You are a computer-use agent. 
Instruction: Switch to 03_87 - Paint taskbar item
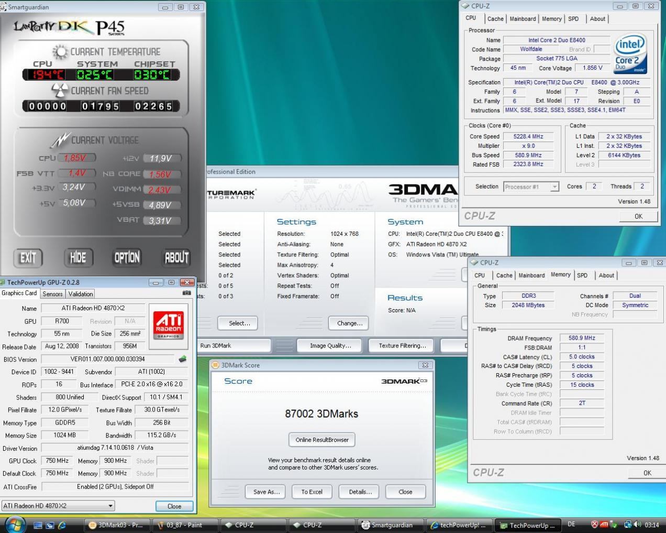(185, 525)
